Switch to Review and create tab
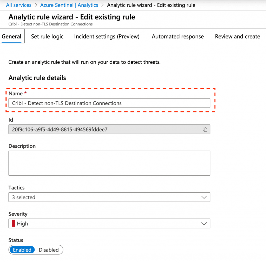This screenshot has height=263, width=266. 237,37
